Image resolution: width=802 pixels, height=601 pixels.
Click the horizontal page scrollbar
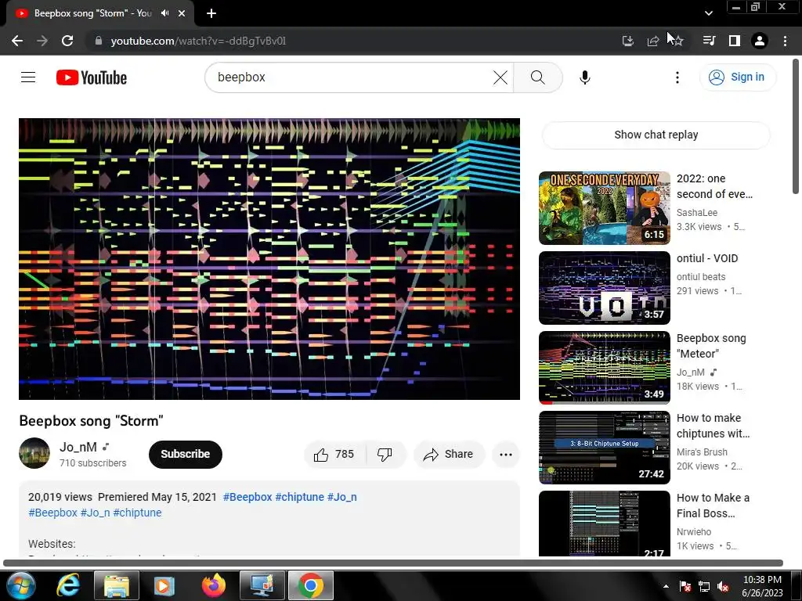point(393,563)
